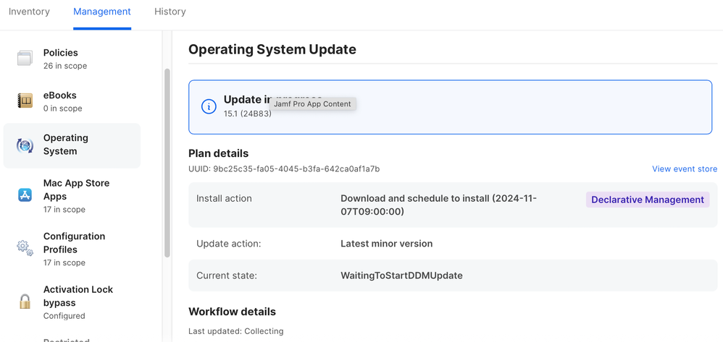Select the Management tab
This screenshot has width=723, height=342.
[102, 12]
